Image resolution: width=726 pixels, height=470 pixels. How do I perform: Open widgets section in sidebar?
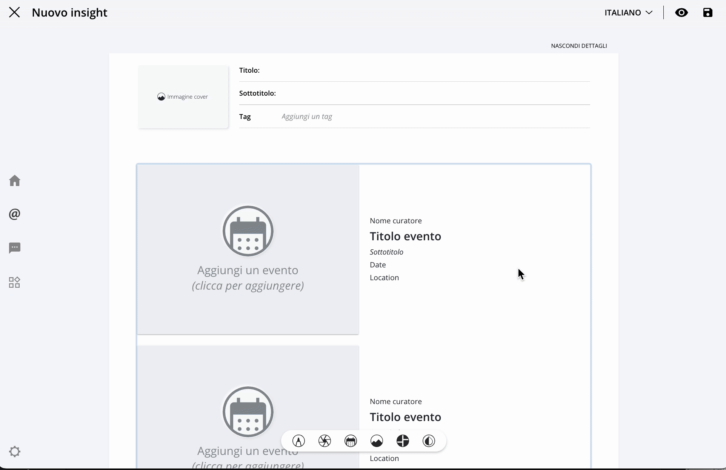point(15,282)
